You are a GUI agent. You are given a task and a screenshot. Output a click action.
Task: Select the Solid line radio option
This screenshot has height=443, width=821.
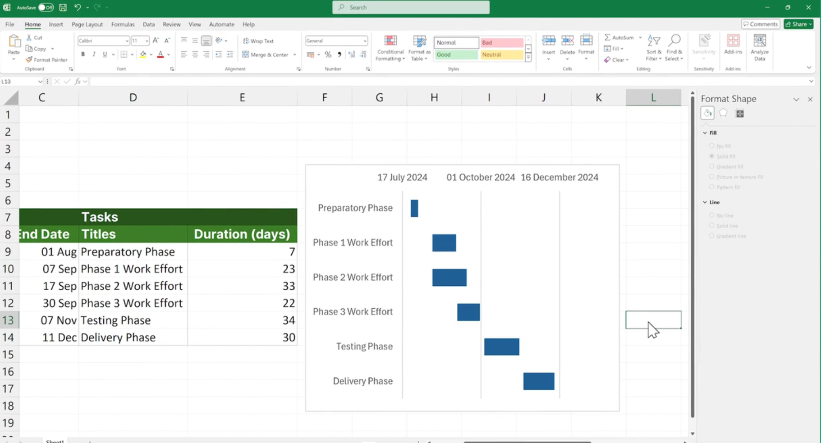click(x=712, y=226)
